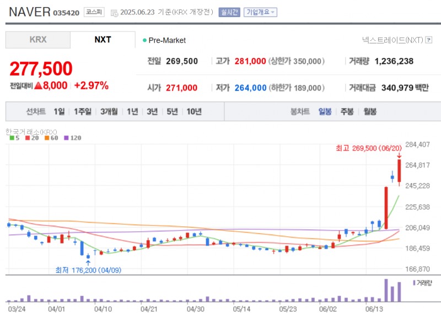The height and width of the screenshot is (313, 441).
Task: Select the 3년 line chart period
Action: point(152,112)
